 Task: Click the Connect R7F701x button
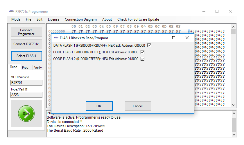(x=26, y=44)
